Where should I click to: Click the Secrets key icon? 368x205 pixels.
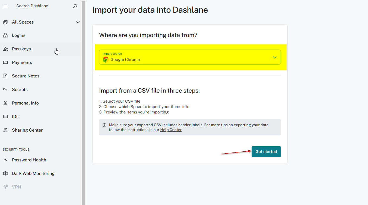[x=5, y=90]
